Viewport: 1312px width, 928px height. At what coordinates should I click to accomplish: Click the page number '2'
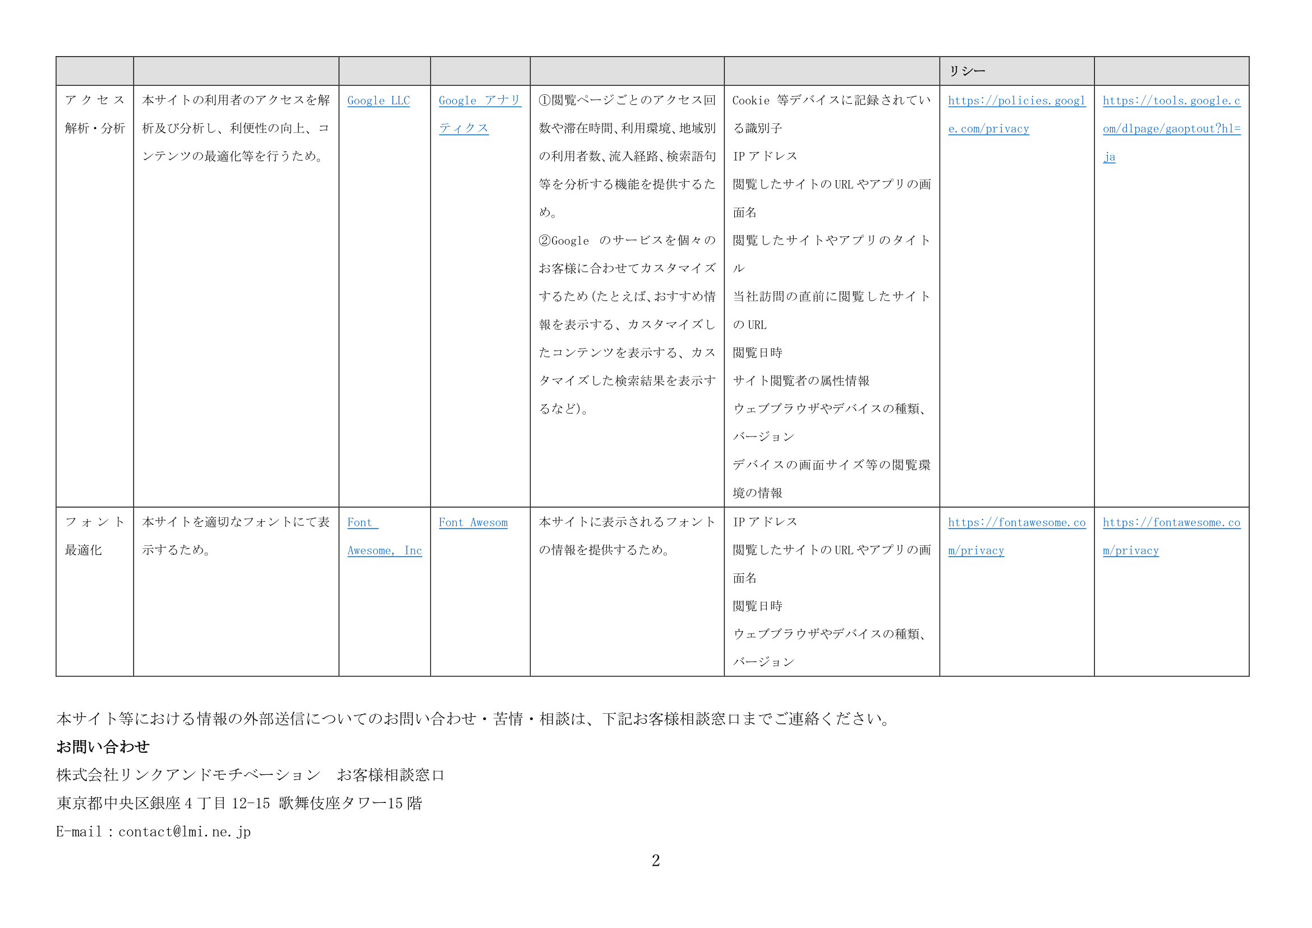click(x=655, y=861)
